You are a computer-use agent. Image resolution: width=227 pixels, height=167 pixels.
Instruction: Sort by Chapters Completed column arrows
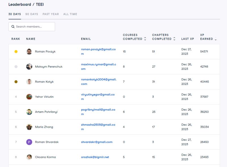coord(175,39)
